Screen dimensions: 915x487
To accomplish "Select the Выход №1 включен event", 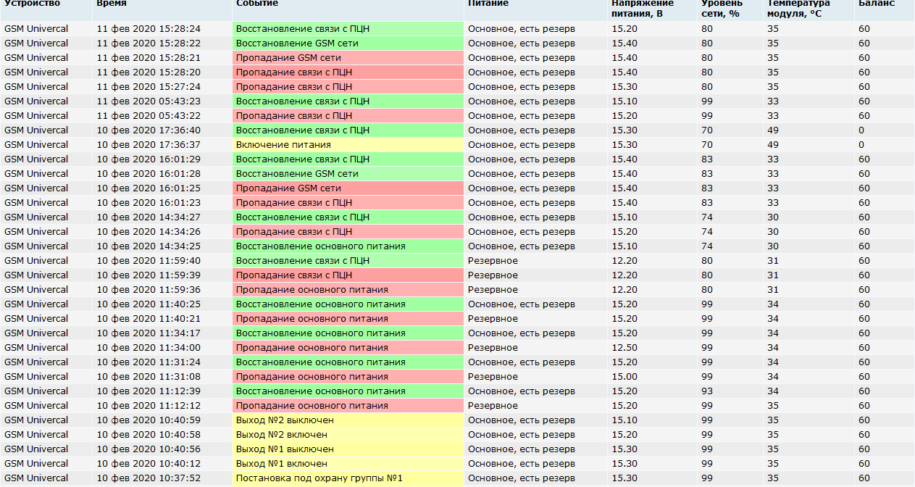I will pos(348,464).
